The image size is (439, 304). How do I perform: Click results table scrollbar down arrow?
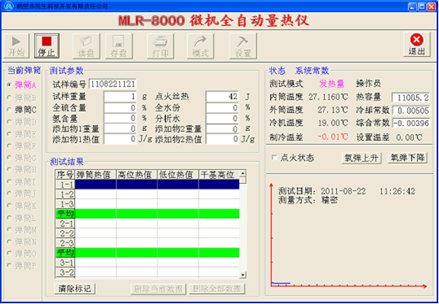coord(243,275)
